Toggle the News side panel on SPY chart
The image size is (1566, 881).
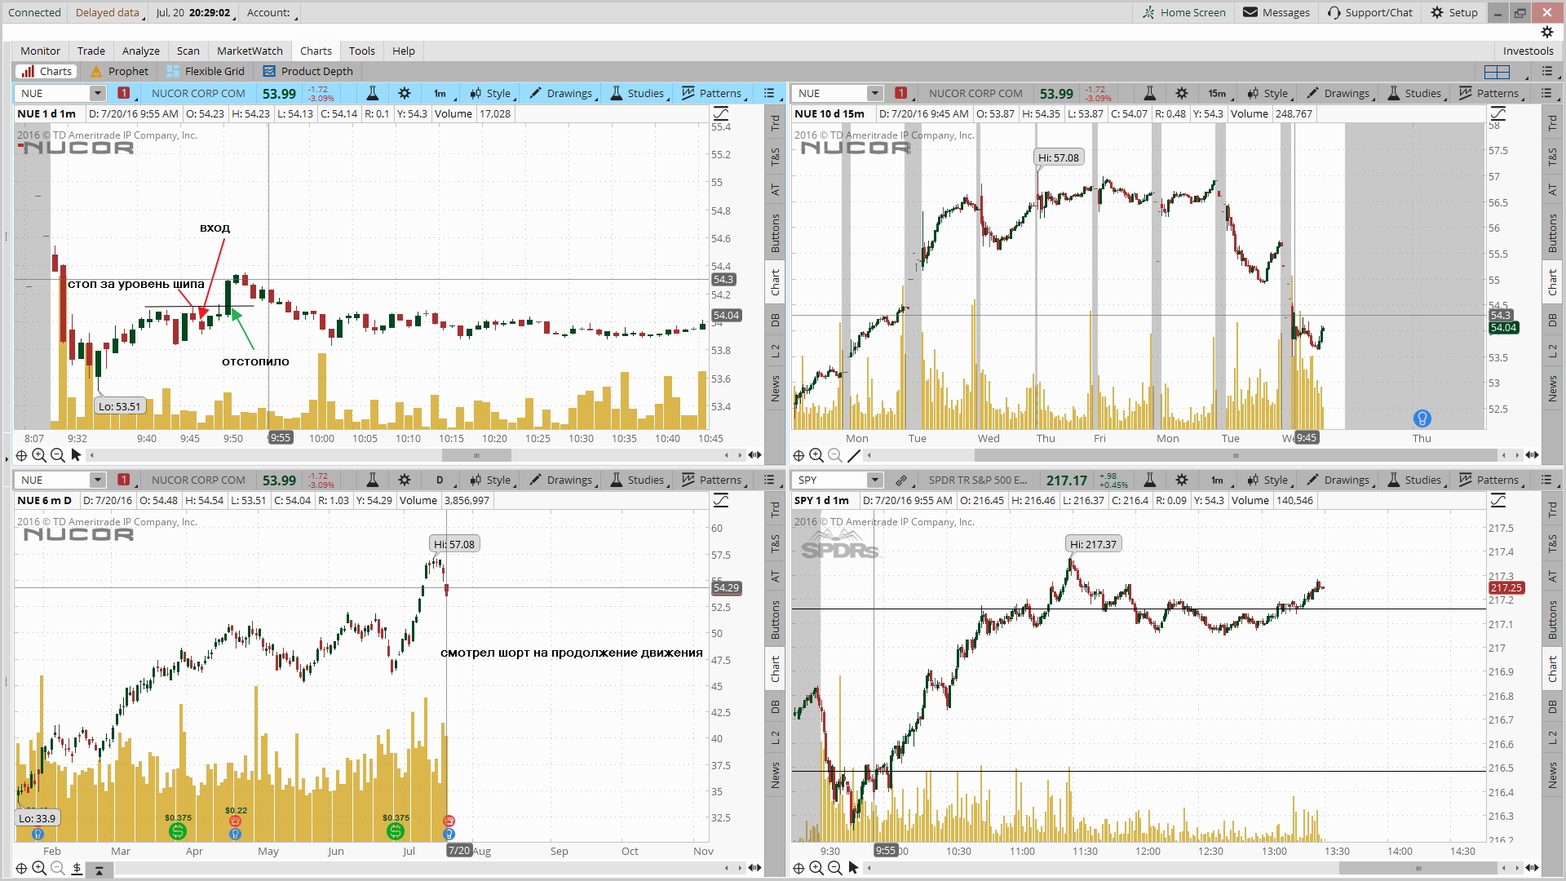pos(1552,775)
